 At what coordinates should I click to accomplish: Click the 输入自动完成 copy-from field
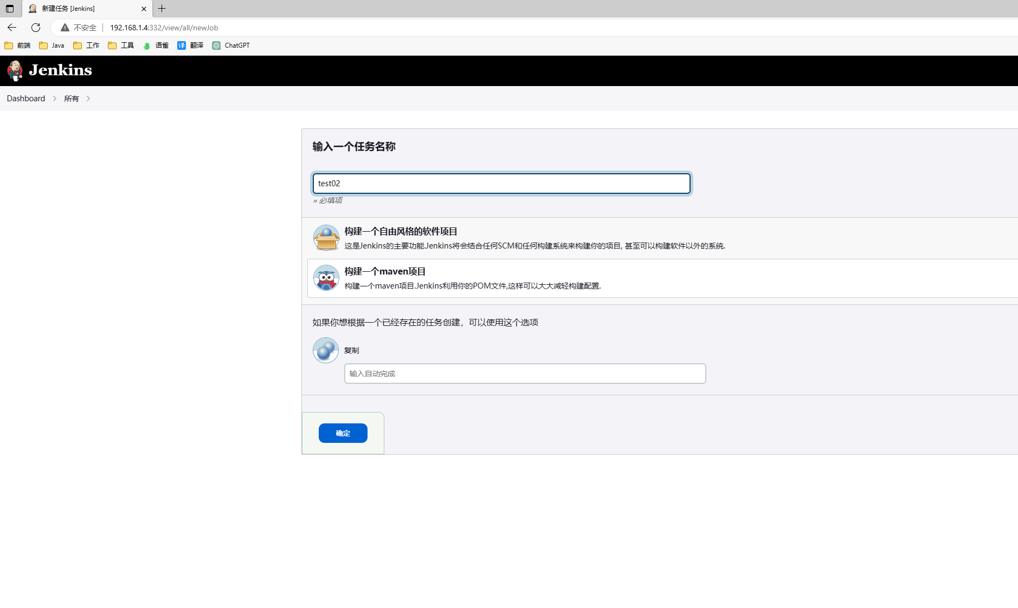coord(525,374)
